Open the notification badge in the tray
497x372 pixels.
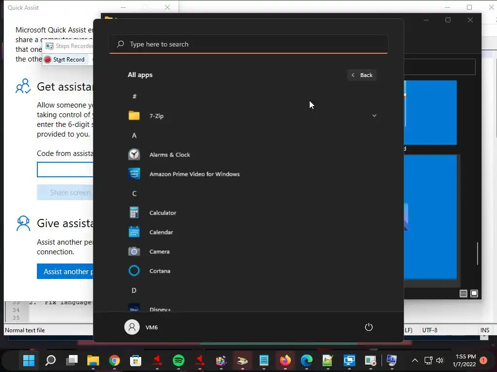click(x=483, y=360)
